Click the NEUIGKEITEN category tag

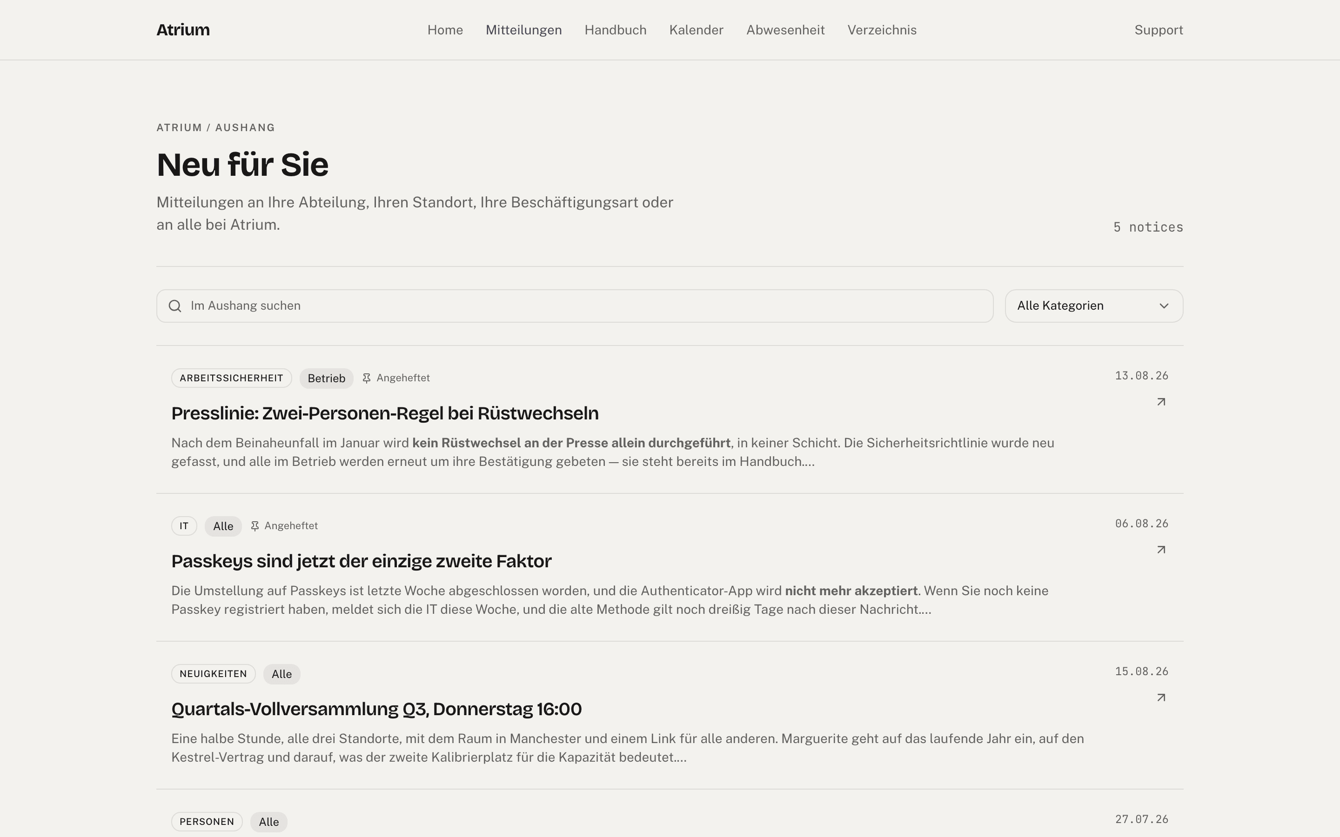[x=213, y=674]
